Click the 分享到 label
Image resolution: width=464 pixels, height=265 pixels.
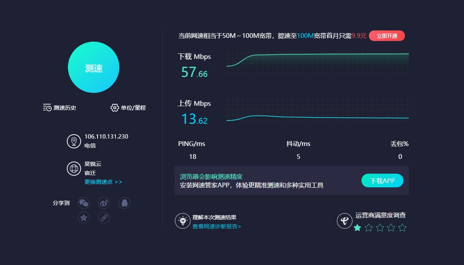pyautogui.click(x=61, y=203)
